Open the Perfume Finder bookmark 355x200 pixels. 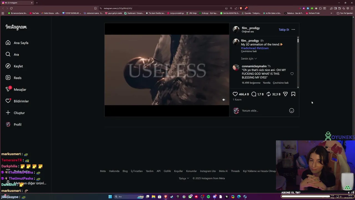[313, 13]
